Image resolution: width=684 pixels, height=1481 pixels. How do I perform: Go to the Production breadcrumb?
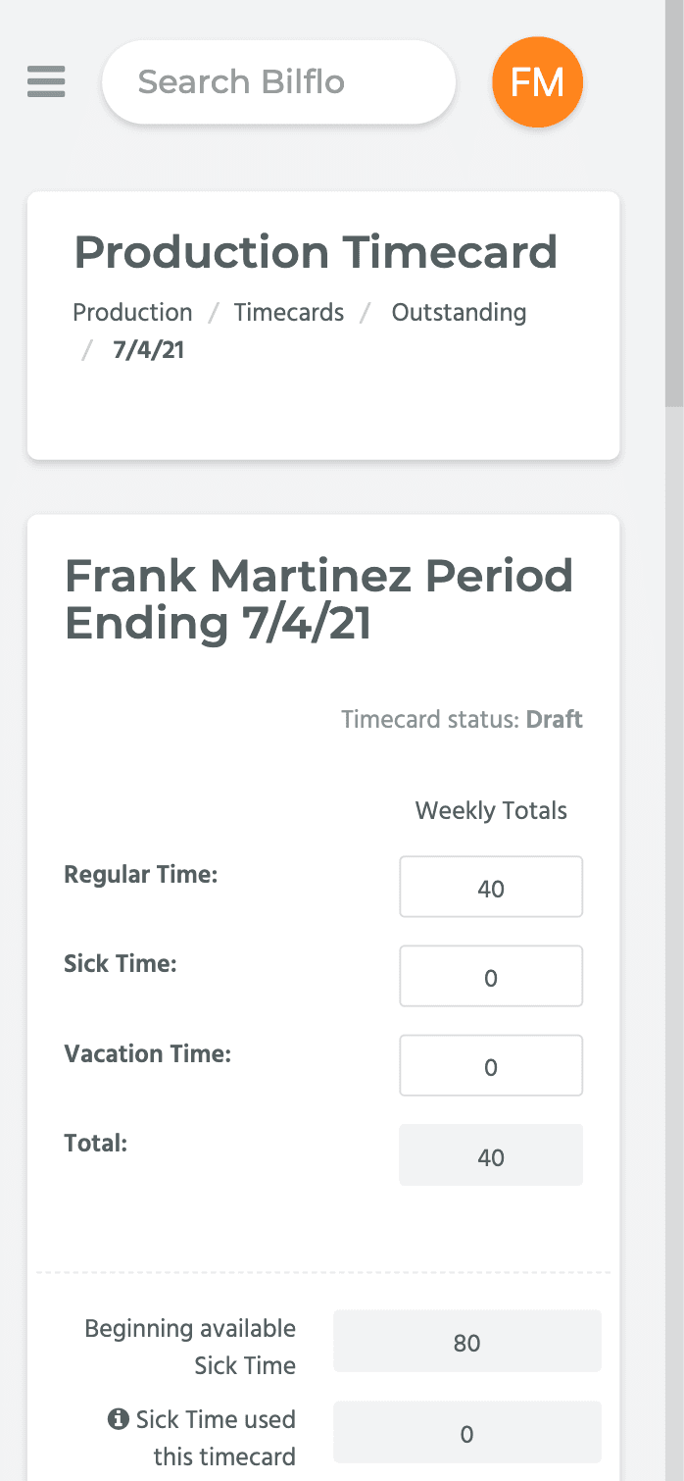(x=132, y=313)
